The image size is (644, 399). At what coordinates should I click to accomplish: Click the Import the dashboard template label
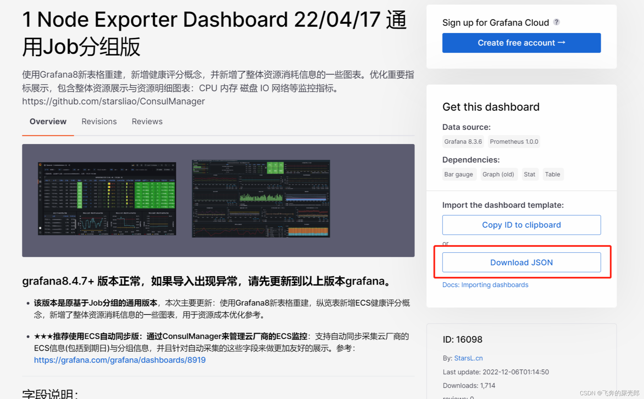click(503, 205)
